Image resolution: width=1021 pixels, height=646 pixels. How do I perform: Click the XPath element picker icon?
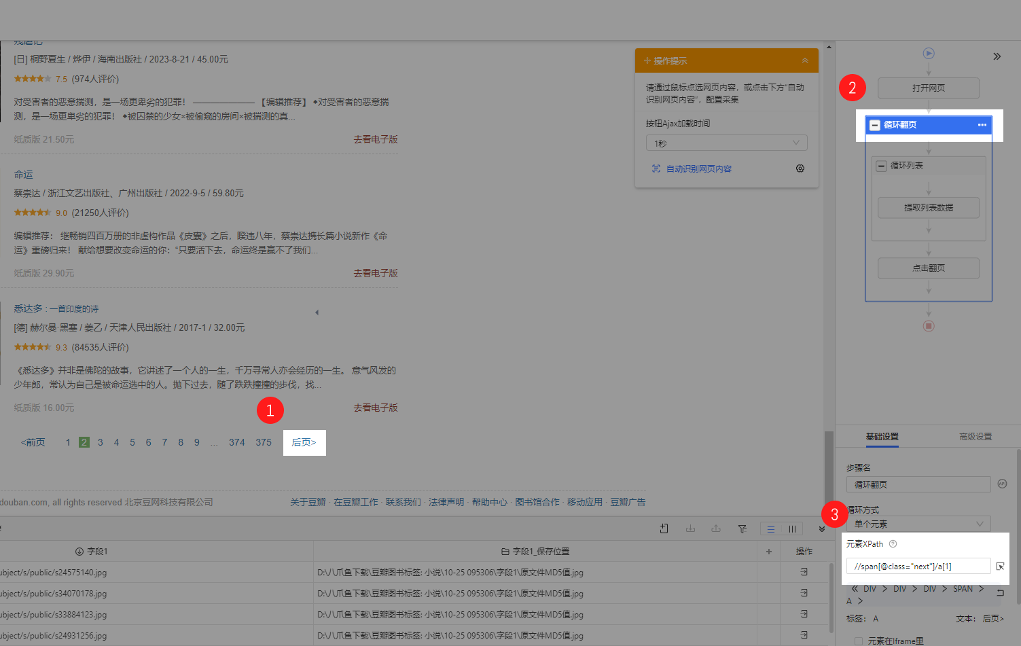(x=1000, y=567)
